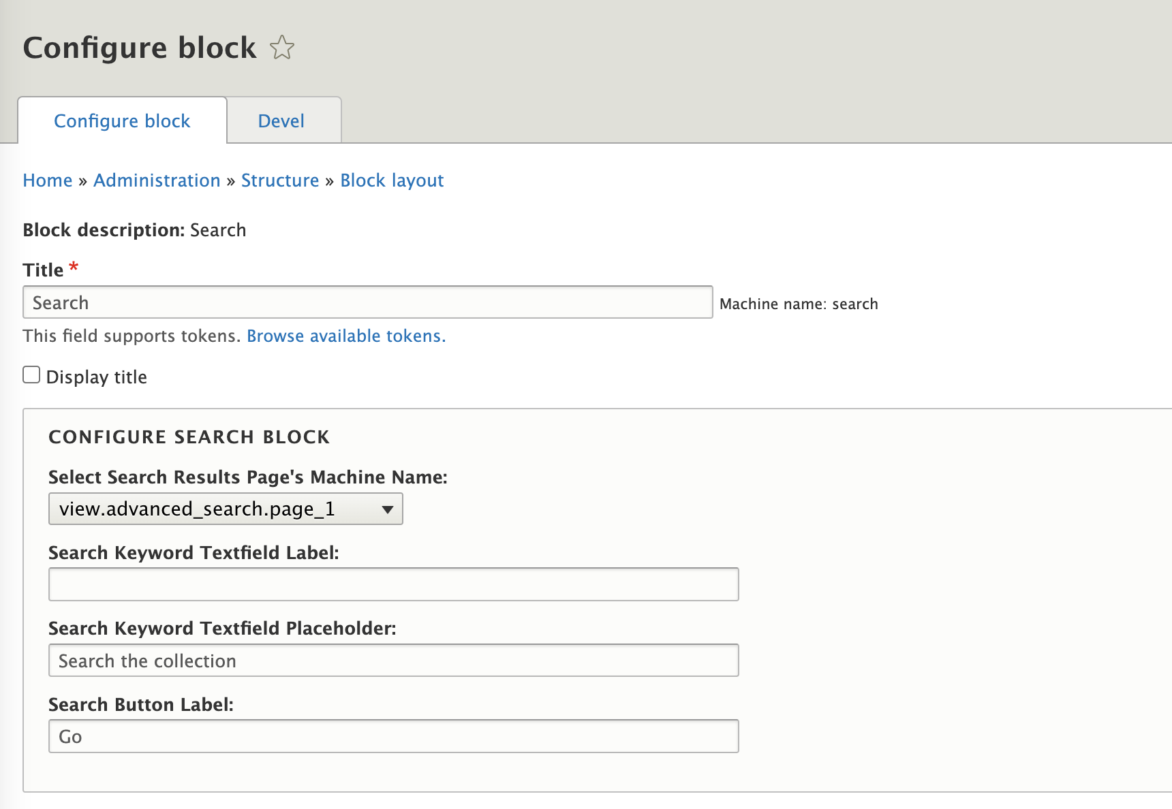This screenshot has width=1172, height=809.
Task: Enable the Display title checkbox
Action: (31, 375)
